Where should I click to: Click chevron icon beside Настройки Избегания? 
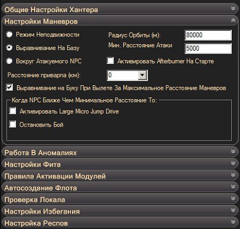[233, 210]
